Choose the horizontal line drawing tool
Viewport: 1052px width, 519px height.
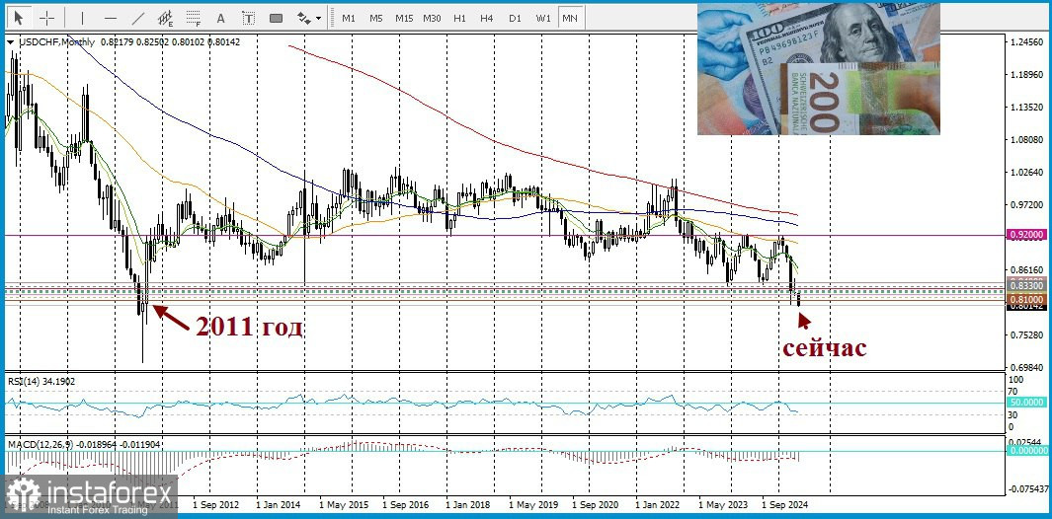click(112, 18)
